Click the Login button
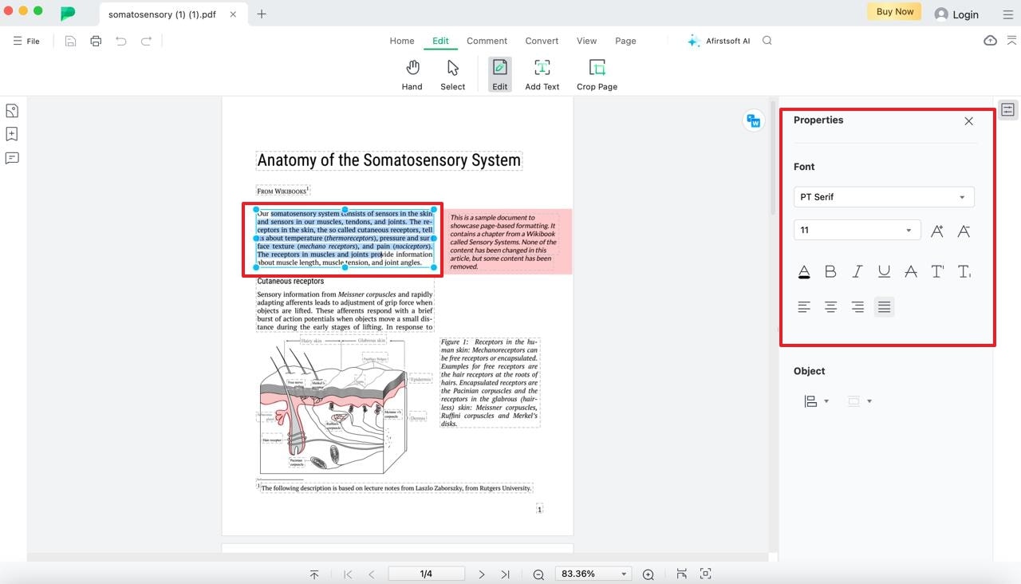This screenshot has height=584, width=1021. [x=956, y=14]
